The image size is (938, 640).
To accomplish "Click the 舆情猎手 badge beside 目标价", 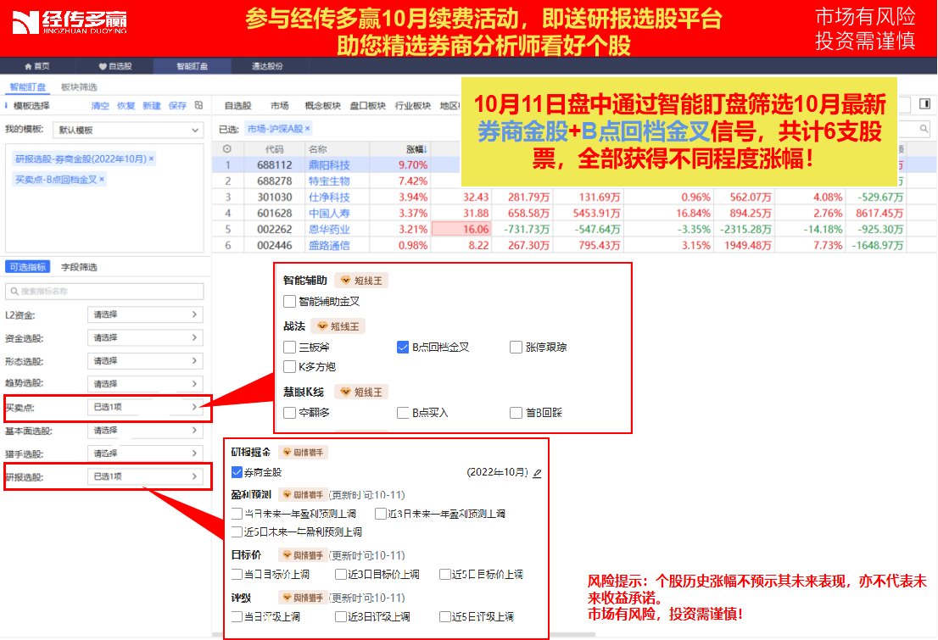I will click(x=304, y=556).
